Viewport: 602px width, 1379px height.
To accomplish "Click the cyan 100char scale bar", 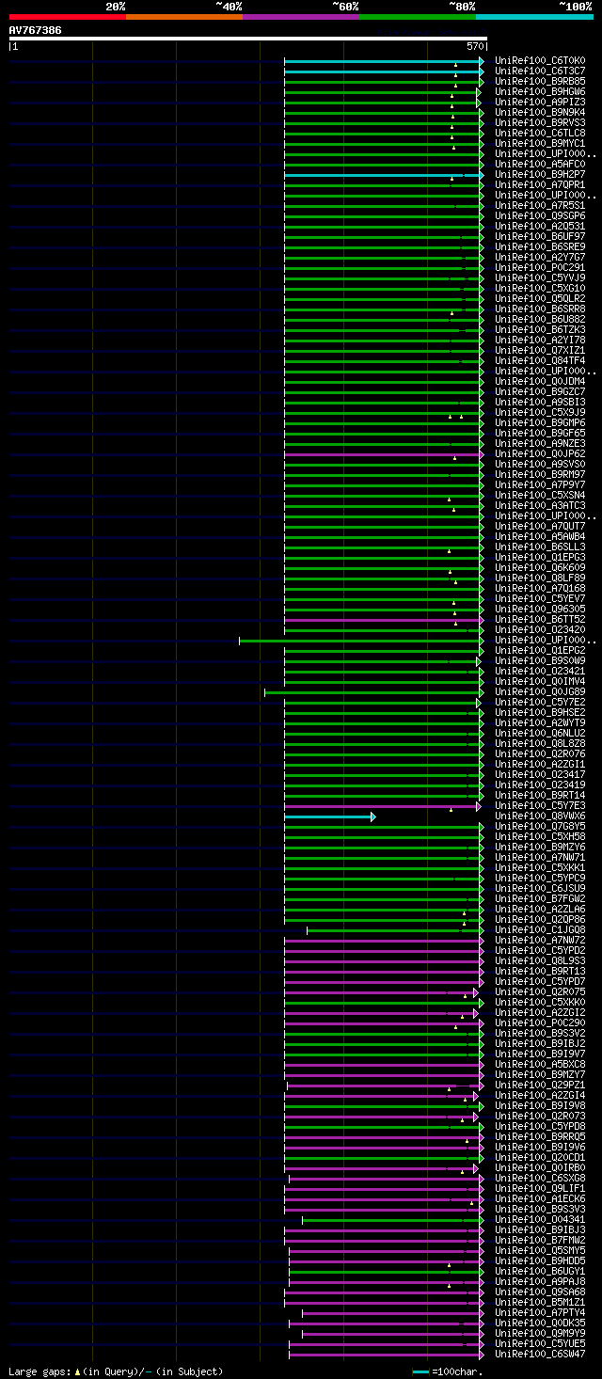I will coord(420,1371).
